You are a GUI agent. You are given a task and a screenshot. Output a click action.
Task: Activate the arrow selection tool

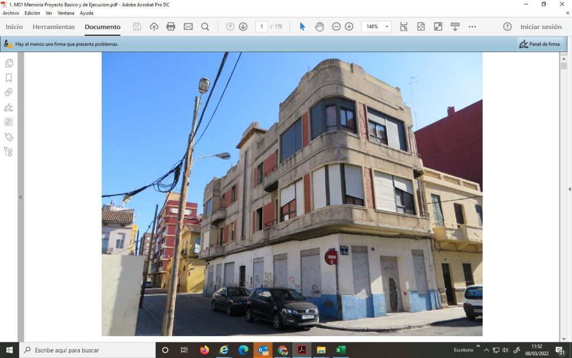point(302,27)
